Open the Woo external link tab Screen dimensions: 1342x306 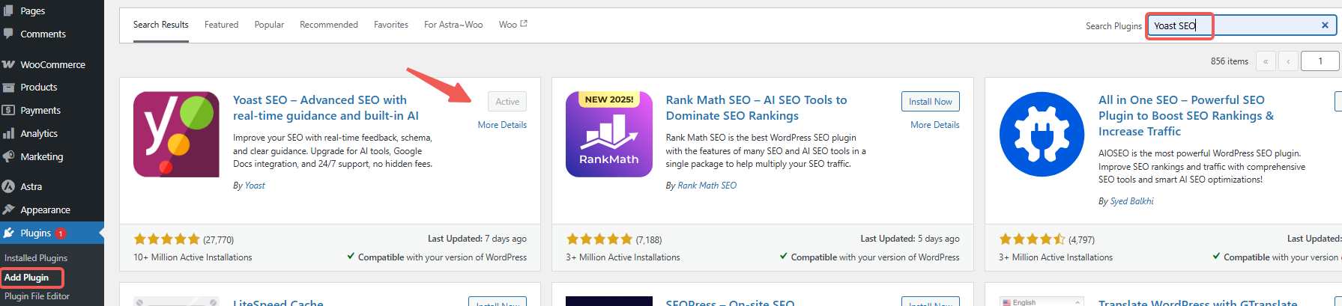(513, 25)
